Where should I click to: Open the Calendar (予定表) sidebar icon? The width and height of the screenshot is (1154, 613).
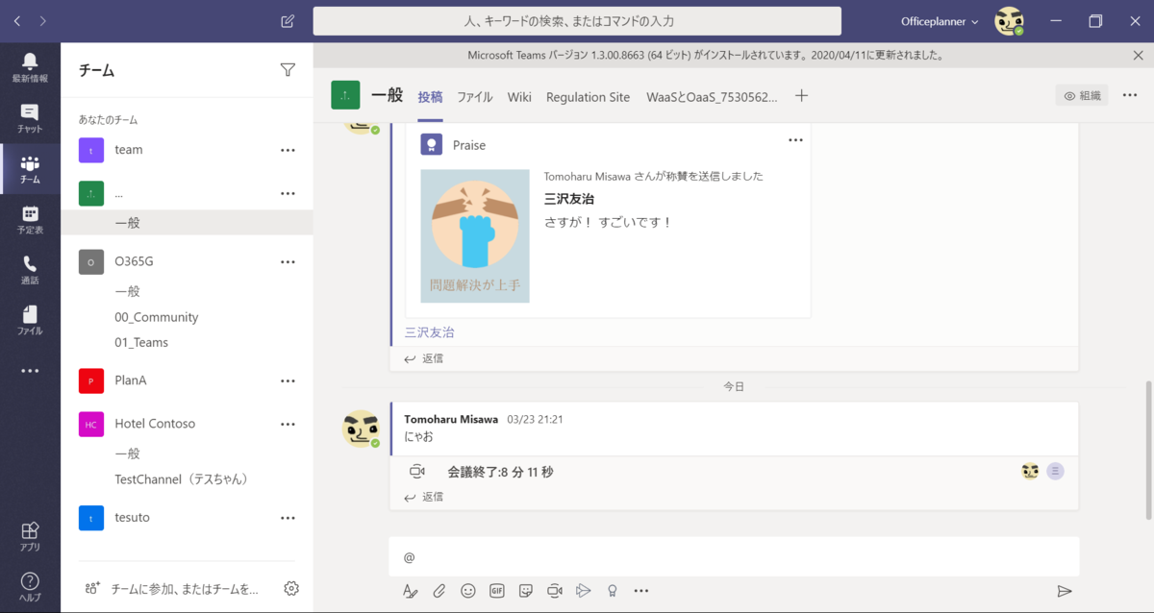(x=30, y=220)
